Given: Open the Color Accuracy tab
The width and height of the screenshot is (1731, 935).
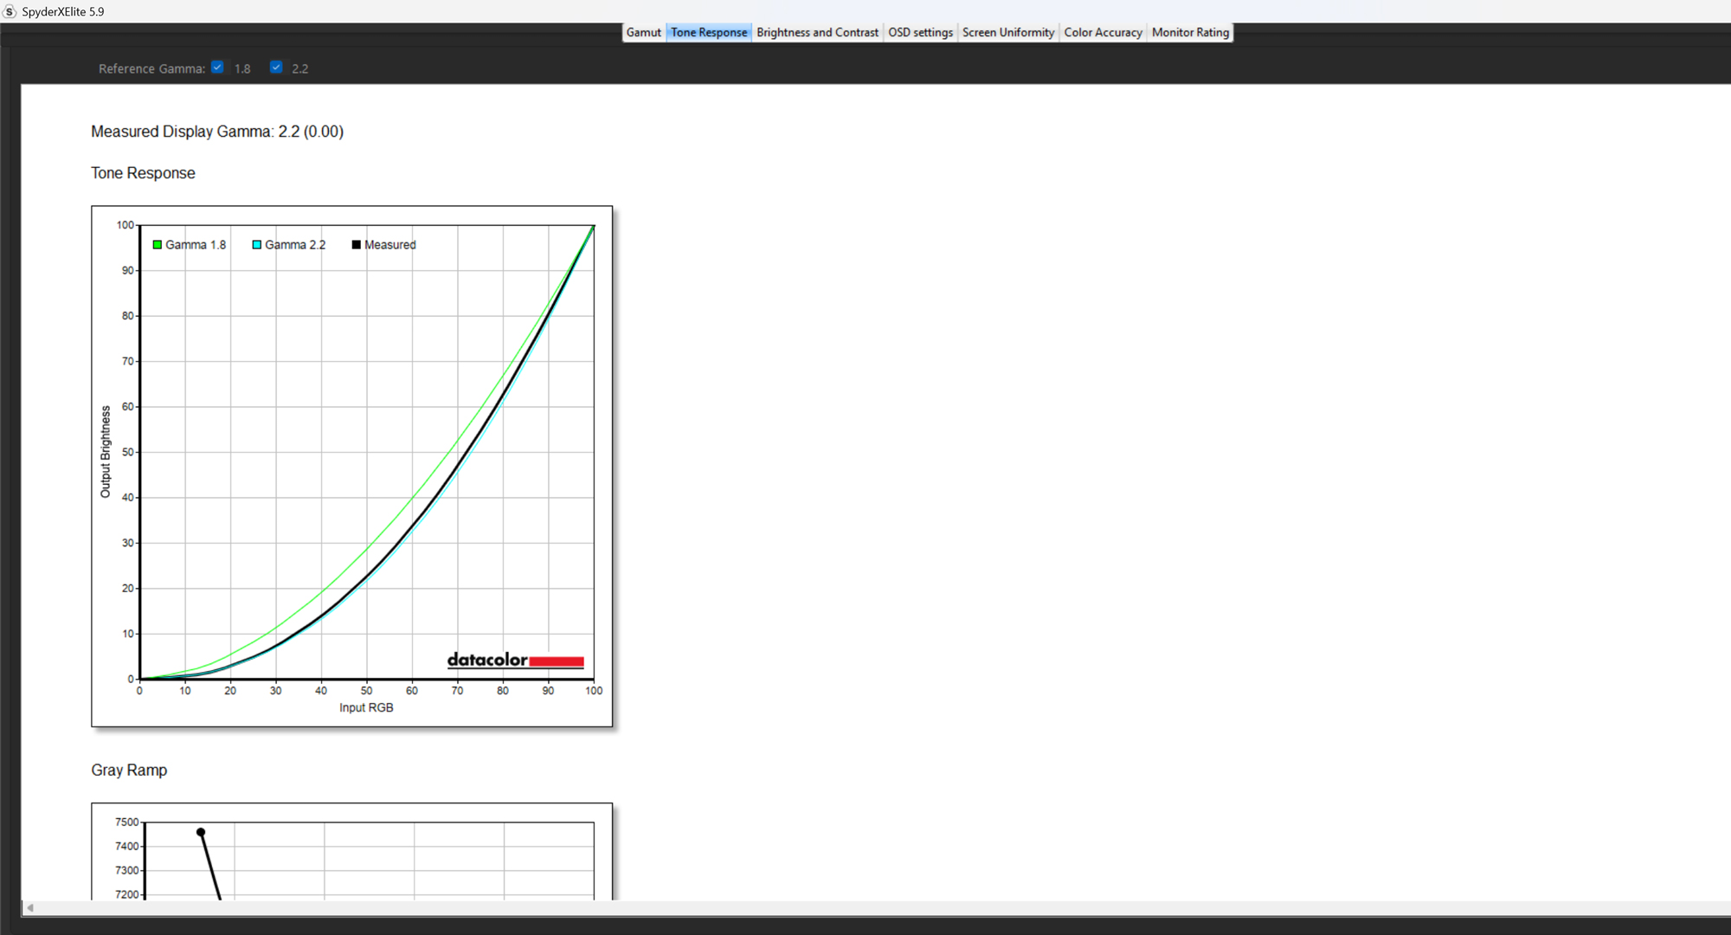Looking at the screenshot, I should (x=1102, y=32).
